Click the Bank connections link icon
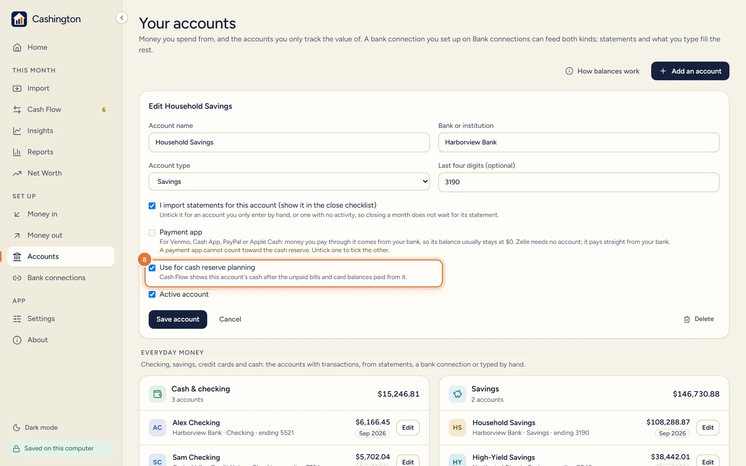This screenshot has width=746, height=466. pyautogui.click(x=17, y=278)
